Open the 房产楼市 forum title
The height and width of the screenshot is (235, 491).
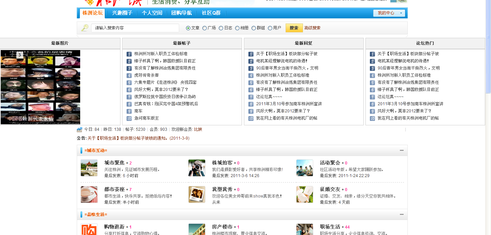[x=222, y=227]
